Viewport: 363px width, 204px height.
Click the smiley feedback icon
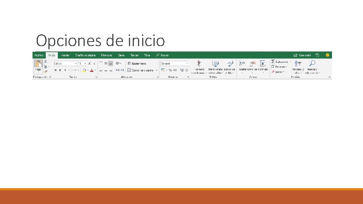coord(327,55)
